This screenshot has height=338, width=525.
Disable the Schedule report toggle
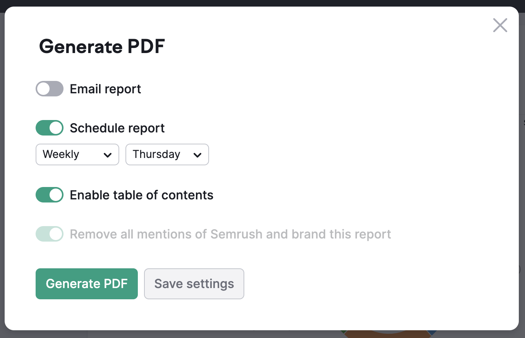[49, 128]
